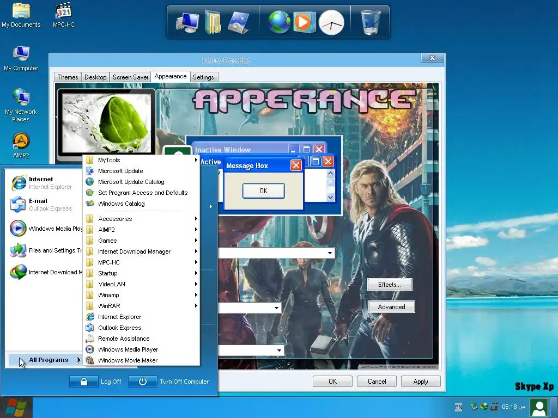Screen dimensions: 558x418
Task: Expand the WinRAR folder
Action: tap(141, 306)
